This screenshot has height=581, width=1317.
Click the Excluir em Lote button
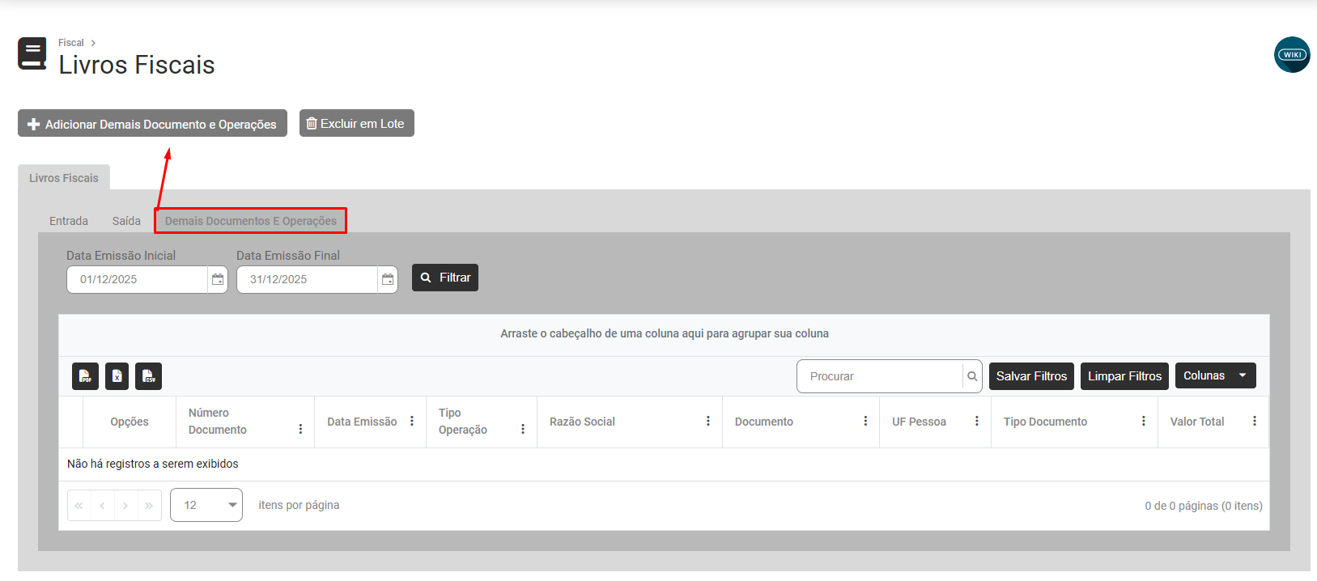coord(357,123)
